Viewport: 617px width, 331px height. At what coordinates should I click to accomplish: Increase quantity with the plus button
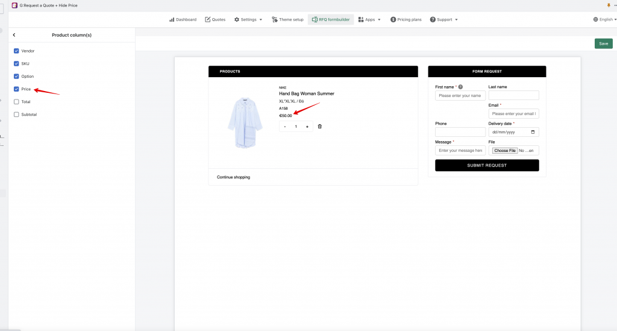307,127
